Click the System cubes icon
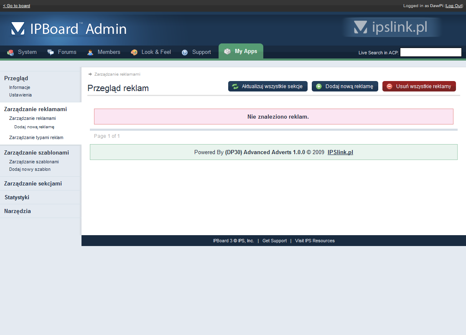 (x=10, y=52)
